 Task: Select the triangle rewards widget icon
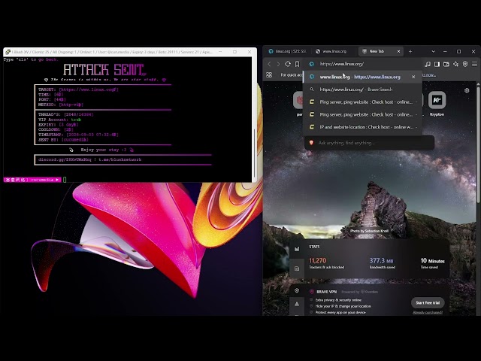coord(297,304)
